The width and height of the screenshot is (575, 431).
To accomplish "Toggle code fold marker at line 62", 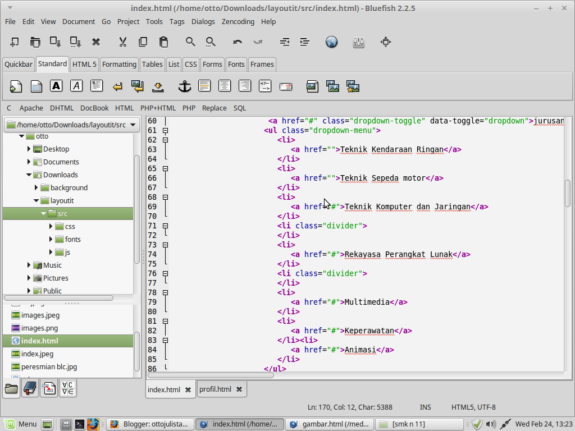I will [x=165, y=140].
